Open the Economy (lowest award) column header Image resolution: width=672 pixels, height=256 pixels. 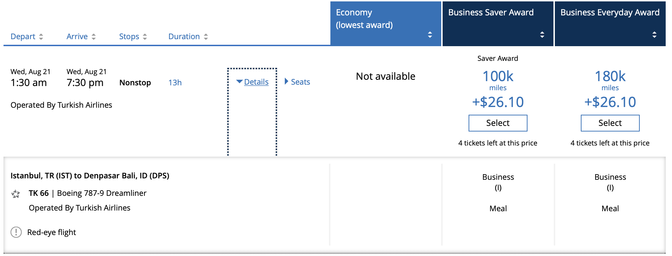(386, 23)
